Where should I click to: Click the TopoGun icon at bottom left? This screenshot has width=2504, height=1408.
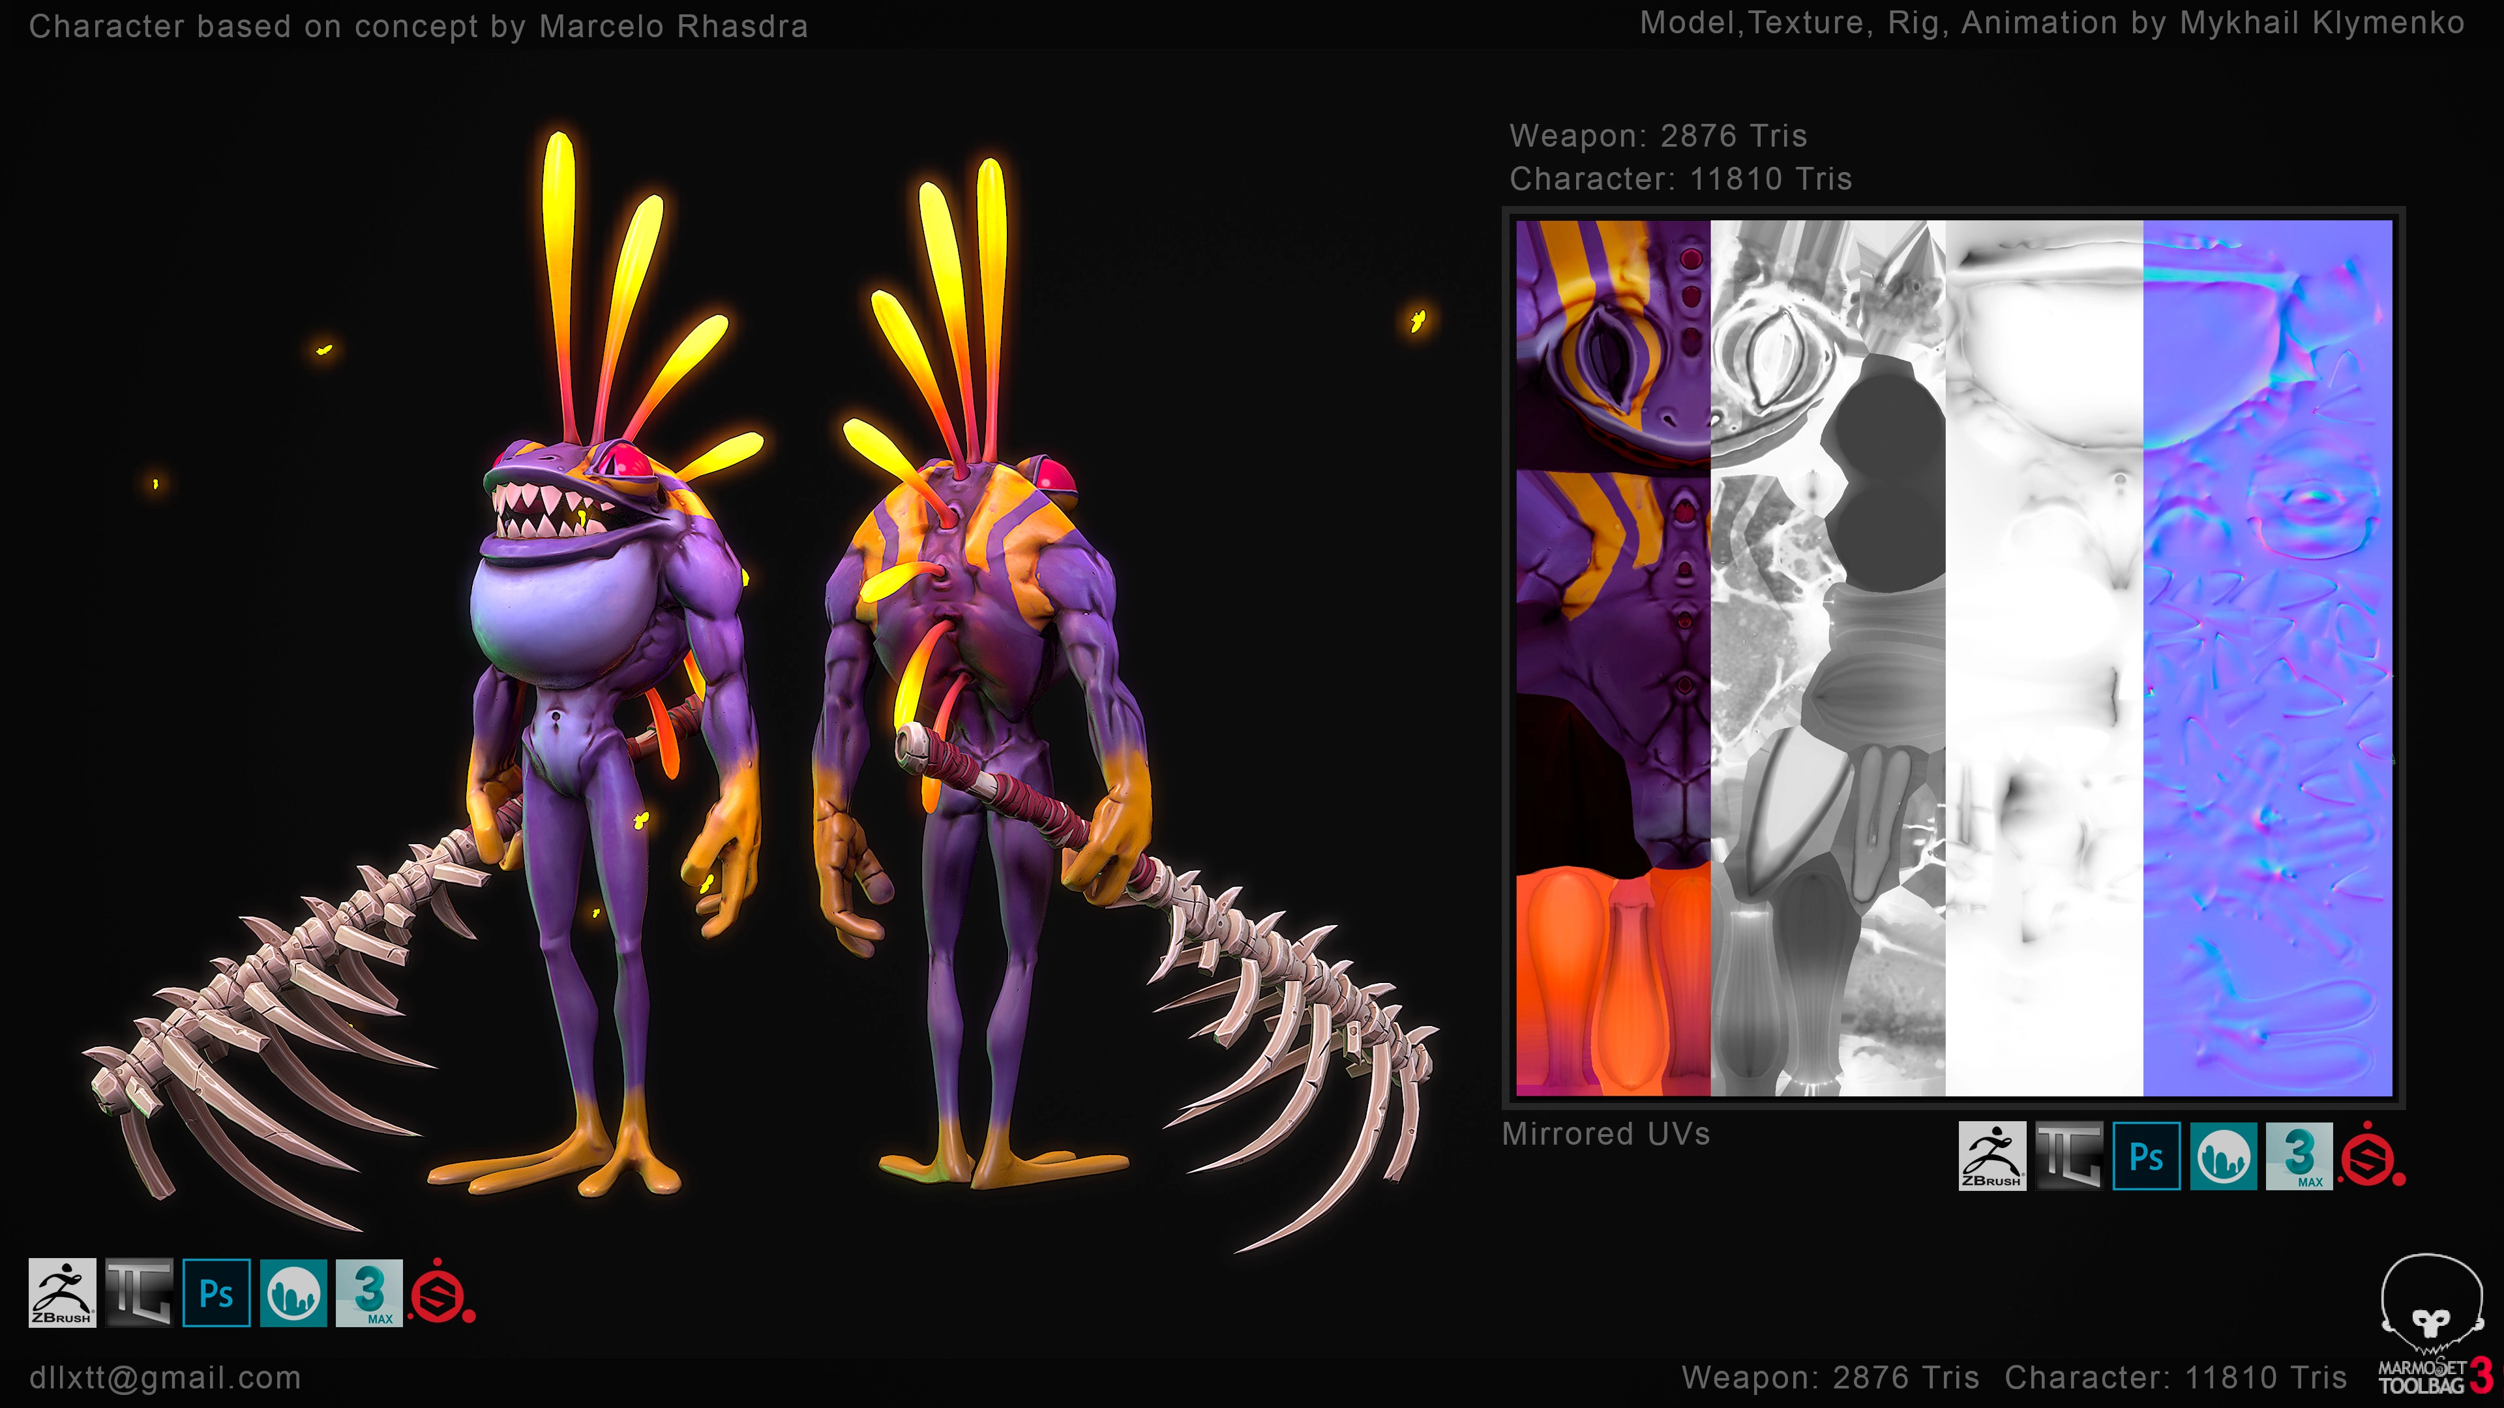(x=139, y=1293)
